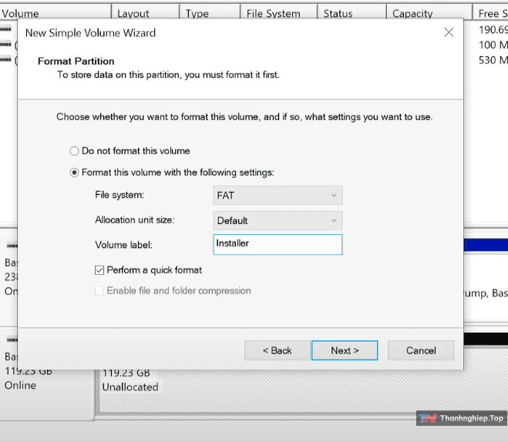The height and width of the screenshot is (442, 508).
Task: Cancel the New Simple Volume Wizard
Action: [421, 350]
